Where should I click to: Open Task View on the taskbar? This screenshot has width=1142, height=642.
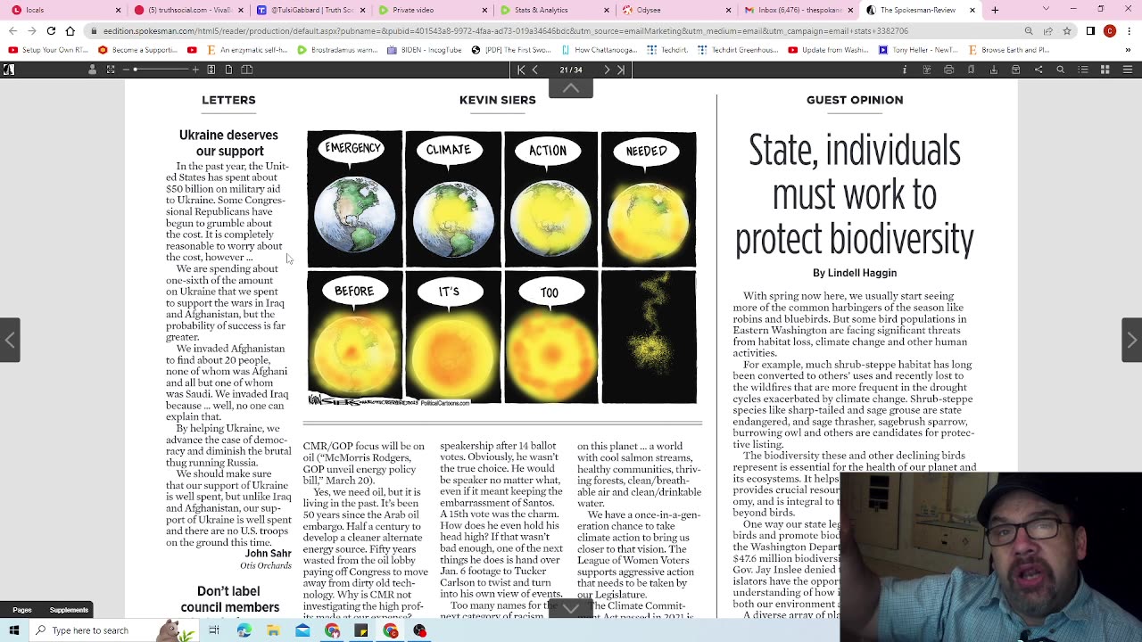point(214,630)
